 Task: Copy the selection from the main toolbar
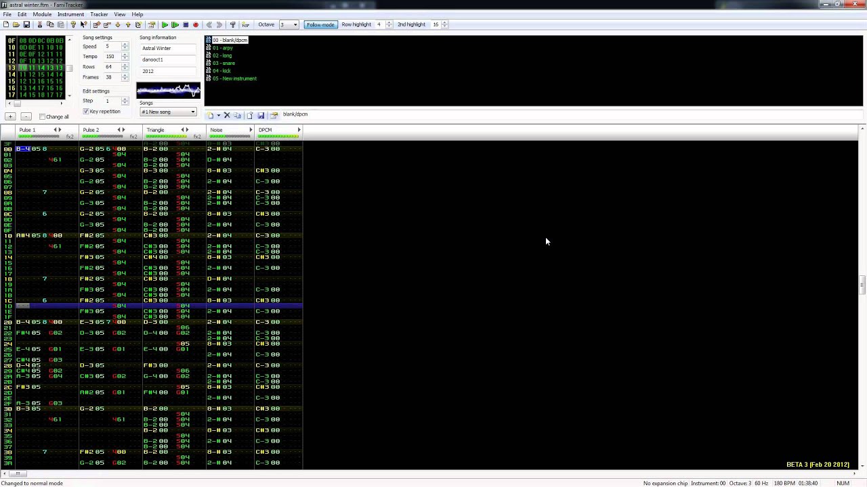pyautogui.click(x=50, y=24)
